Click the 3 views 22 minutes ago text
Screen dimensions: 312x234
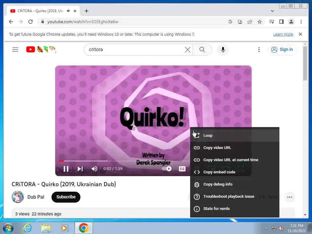click(x=38, y=214)
